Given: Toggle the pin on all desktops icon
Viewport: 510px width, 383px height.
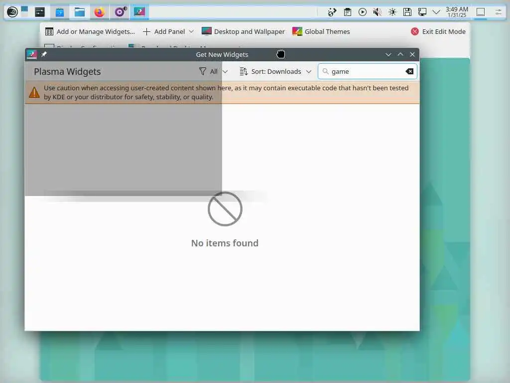Looking at the screenshot, I should [x=44, y=54].
